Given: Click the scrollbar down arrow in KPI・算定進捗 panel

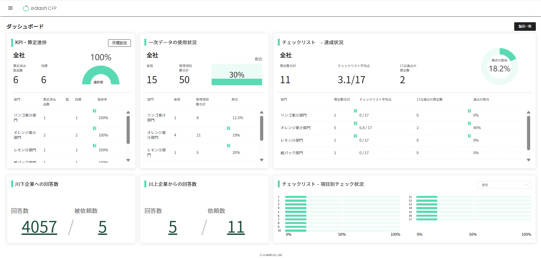Looking at the screenshot, I should (128, 160).
